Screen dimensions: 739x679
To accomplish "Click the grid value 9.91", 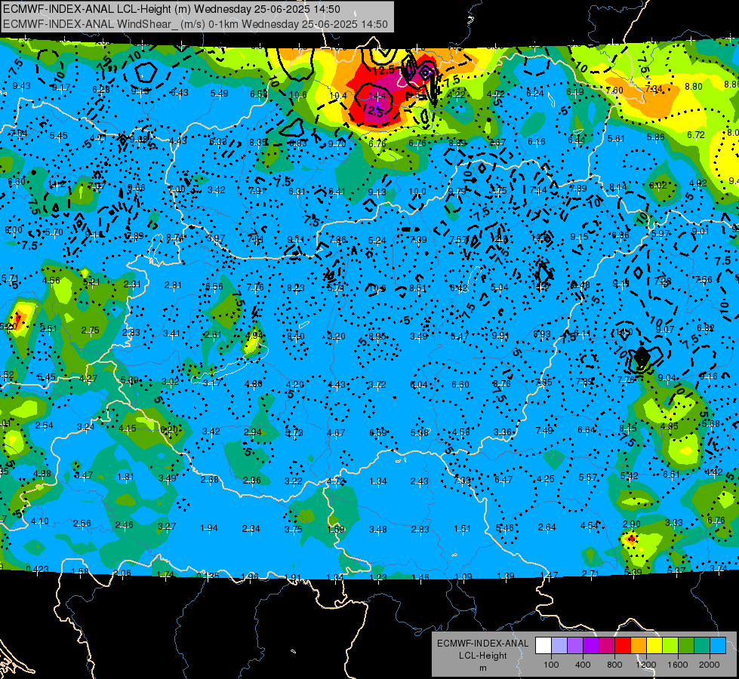I will click(x=500, y=336).
